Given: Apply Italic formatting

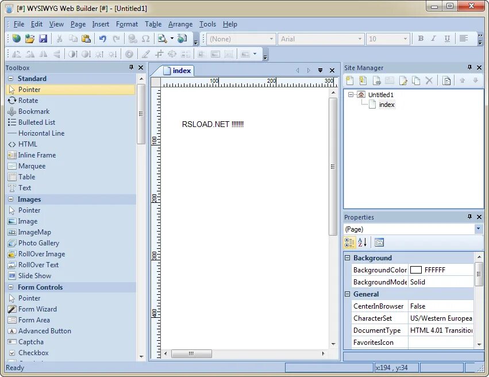Looking at the screenshot, I should pos(433,39).
